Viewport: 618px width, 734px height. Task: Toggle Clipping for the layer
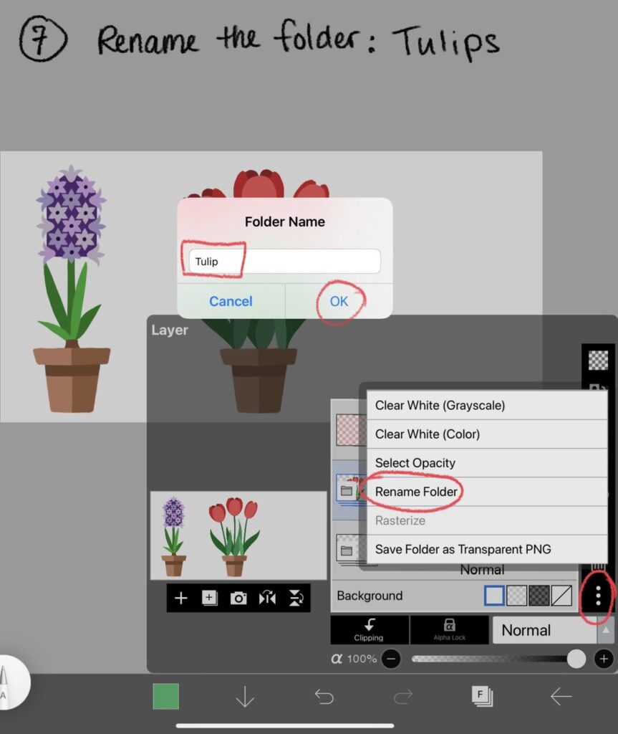pos(369,629)
